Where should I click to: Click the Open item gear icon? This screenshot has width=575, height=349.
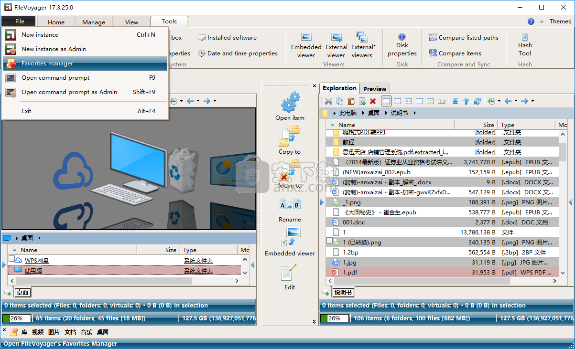pyautogui.click(x=290, y=102)
